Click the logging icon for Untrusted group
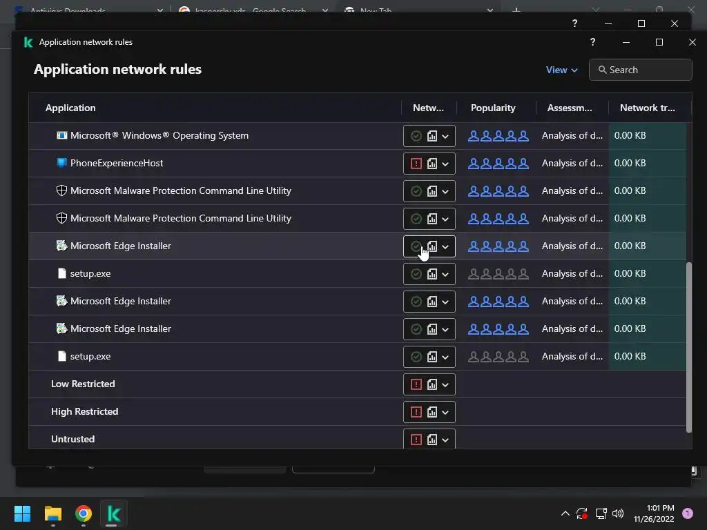 coord(432,440)
